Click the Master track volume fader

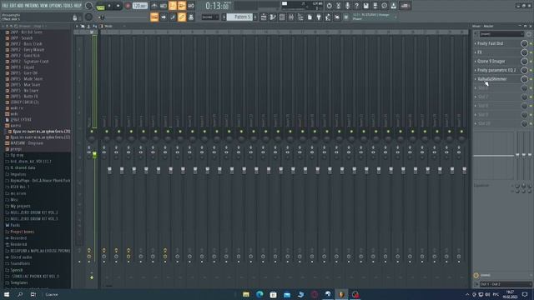point(94,155)
